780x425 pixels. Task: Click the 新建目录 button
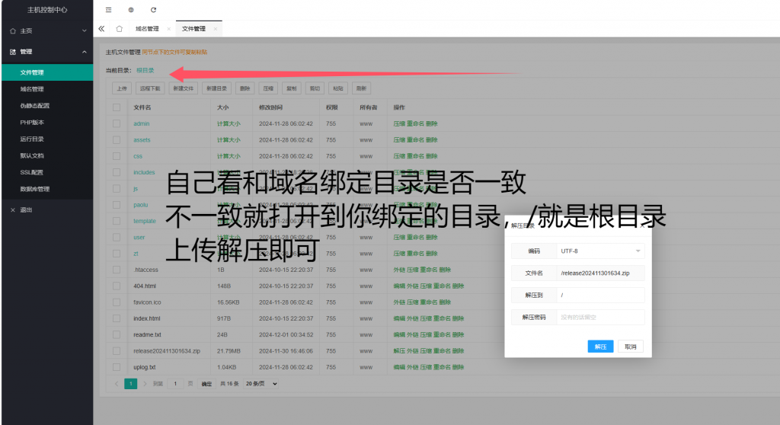tap(217, 88)
